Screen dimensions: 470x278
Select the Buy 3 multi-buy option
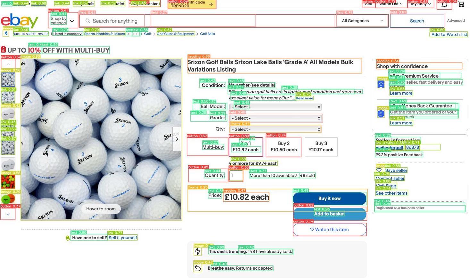click(321, 147)
